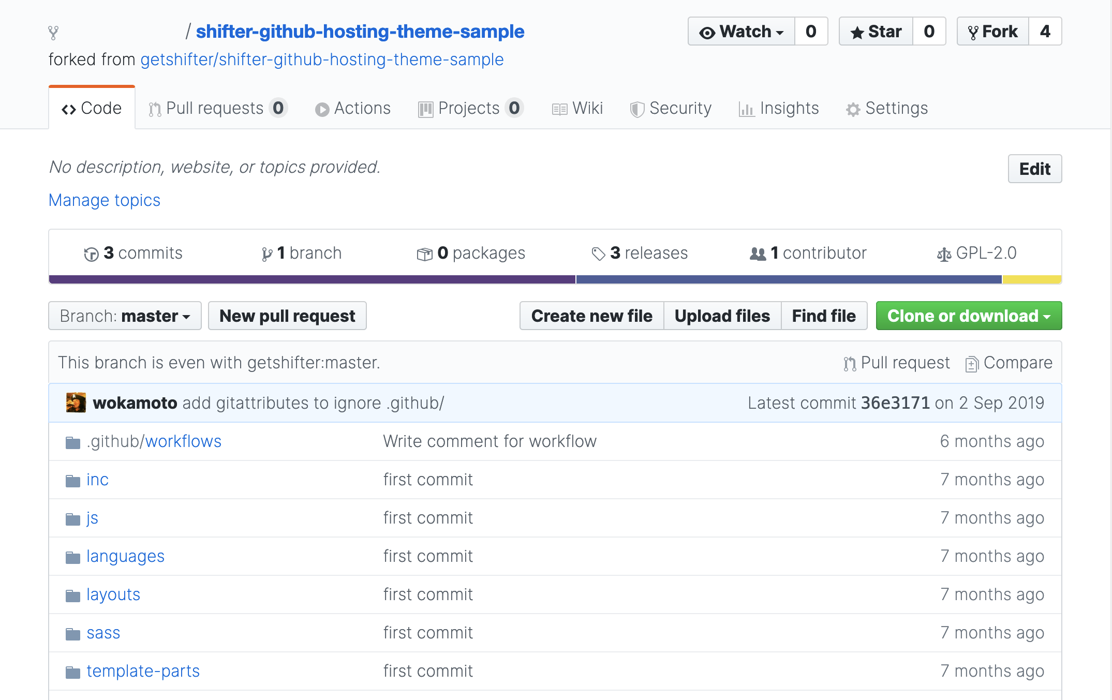Click Upload files button
This screenshot has width=1112, height=700.
click(722, 316)
